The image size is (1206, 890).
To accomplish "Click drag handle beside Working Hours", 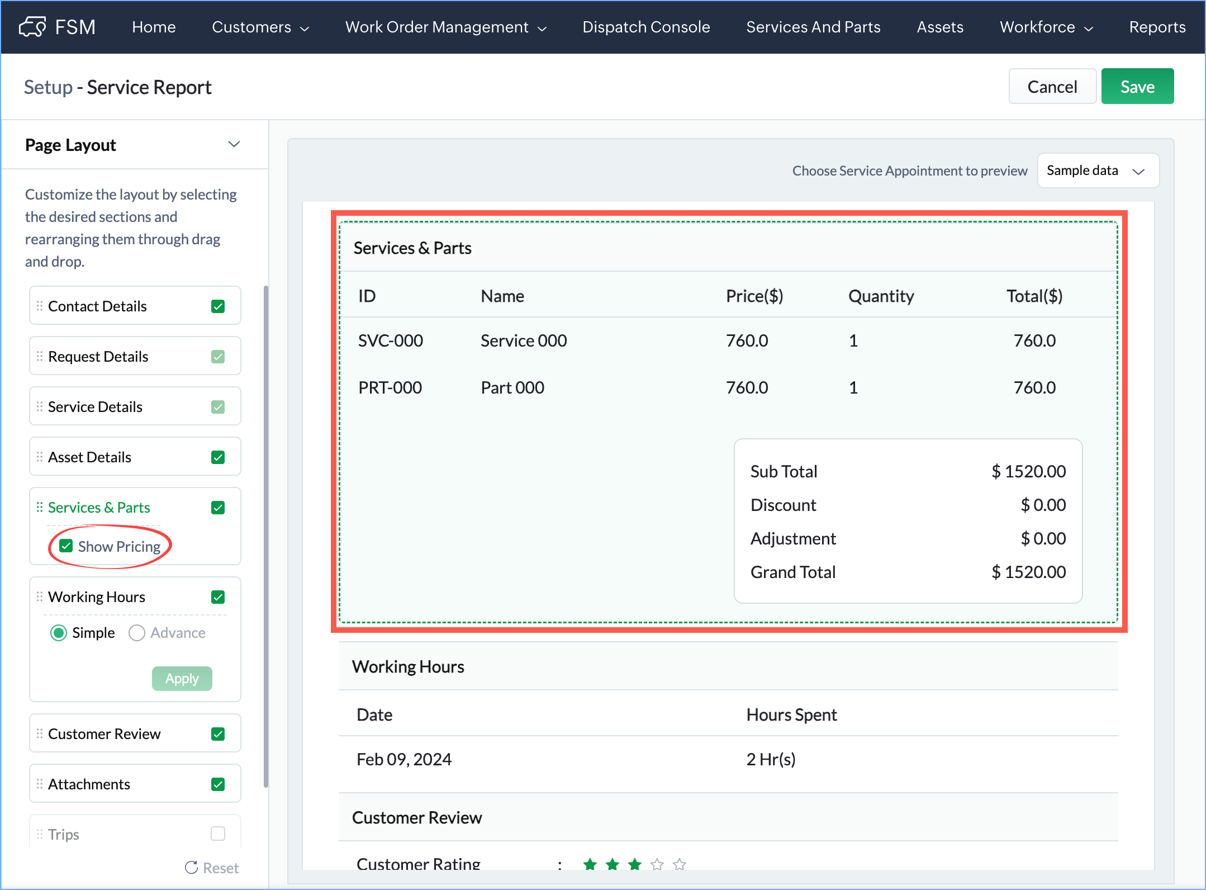I will click(x=40, y=597).
